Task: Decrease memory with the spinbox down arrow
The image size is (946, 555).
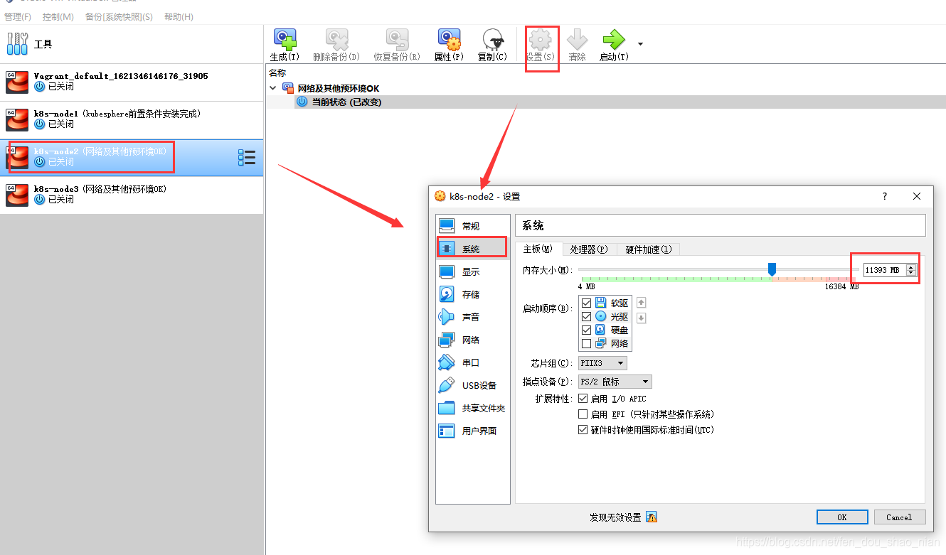Action: pyautogui.click(x=911, y=274)
